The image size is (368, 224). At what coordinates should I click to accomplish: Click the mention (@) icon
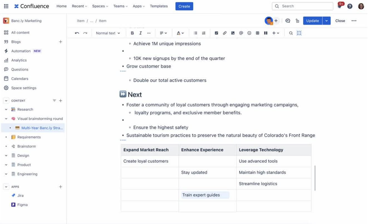[241, 33]
